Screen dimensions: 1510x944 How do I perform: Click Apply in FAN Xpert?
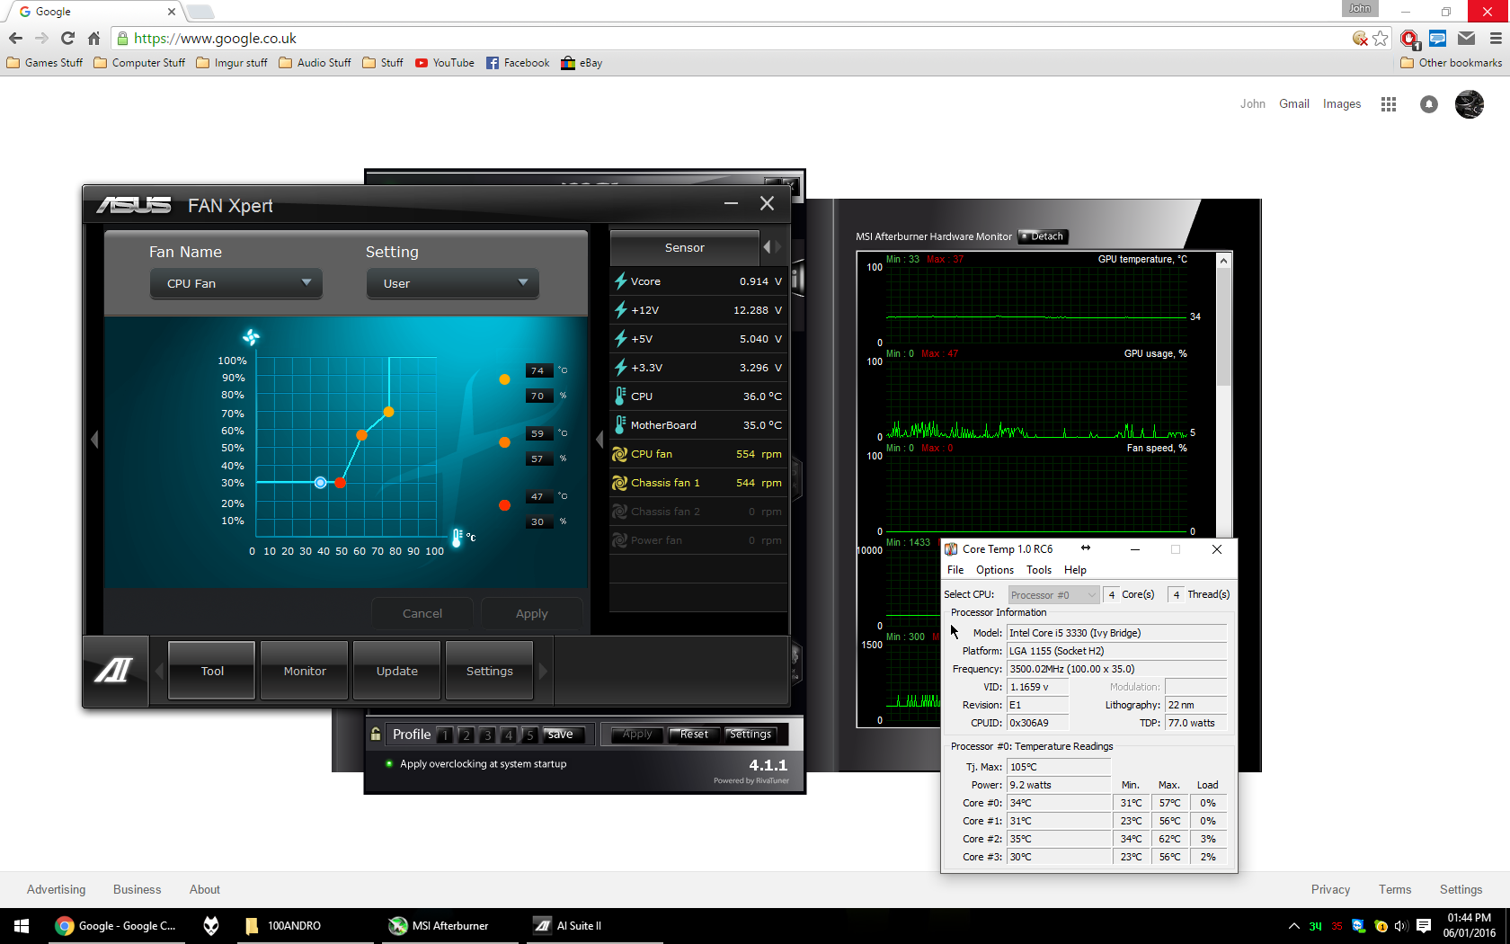[x=531, y=613]
